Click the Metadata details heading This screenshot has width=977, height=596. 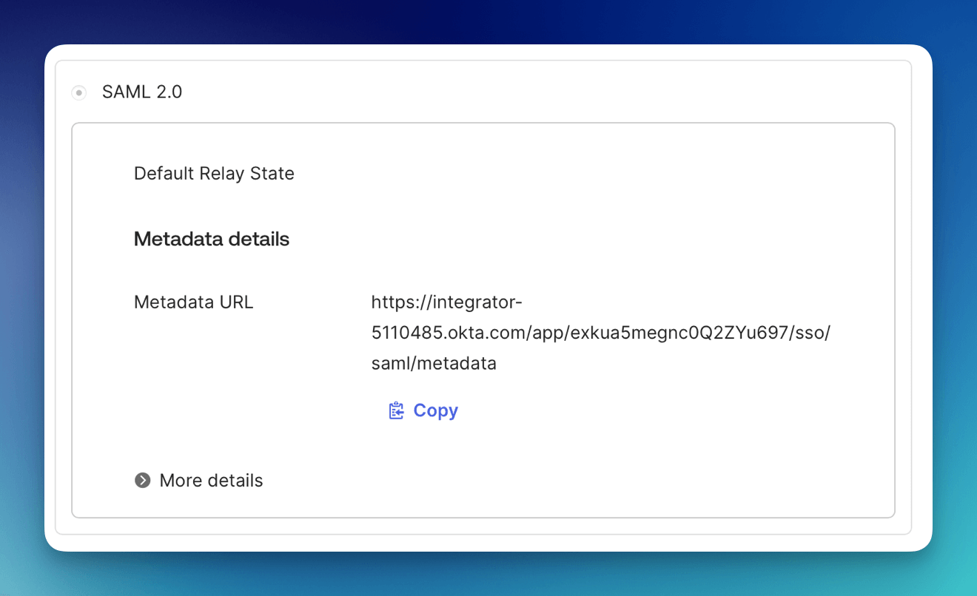click(212, 239)
